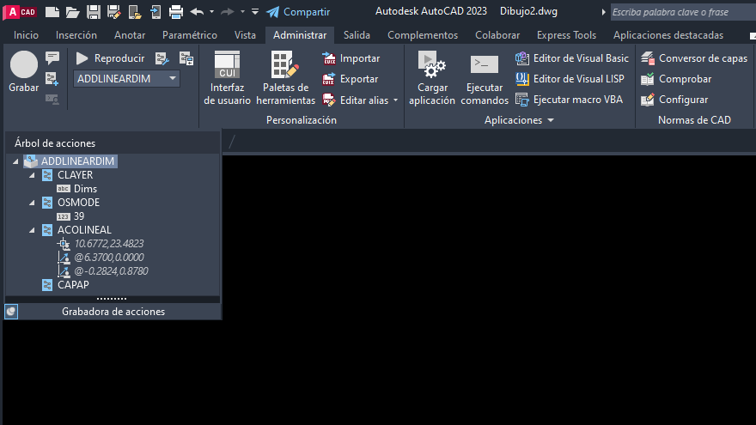This screenshot has height=425, width=756.
Task: Open the Salida ribbon tab
Action: [357, 35]
